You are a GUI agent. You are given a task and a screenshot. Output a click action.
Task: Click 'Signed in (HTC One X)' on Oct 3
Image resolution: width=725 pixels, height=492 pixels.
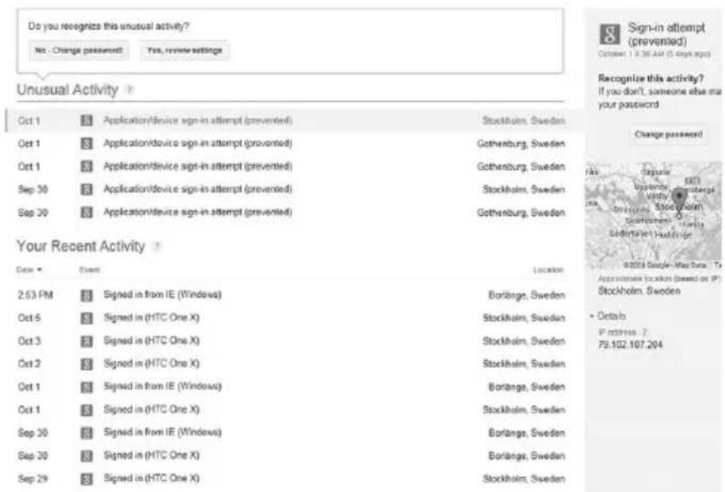pos(151,341)
